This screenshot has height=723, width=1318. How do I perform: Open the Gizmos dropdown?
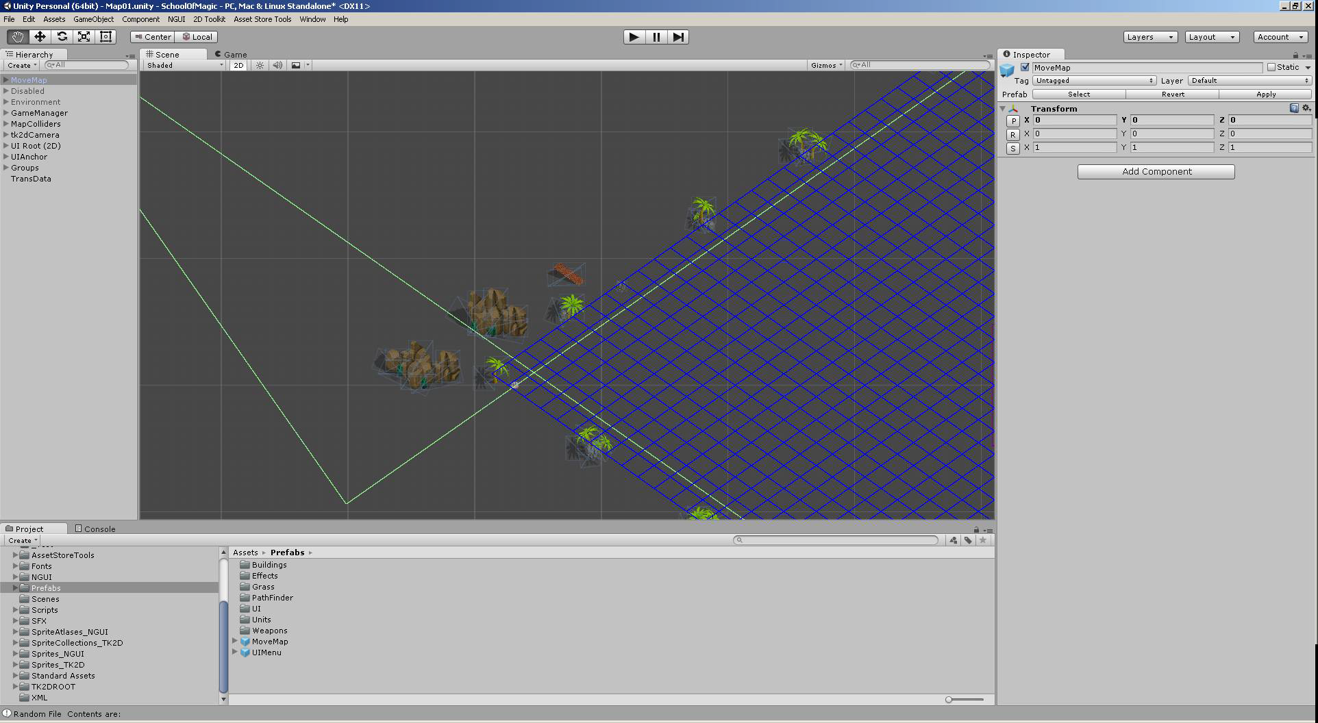pyautogui.click(x=826, y=65)
